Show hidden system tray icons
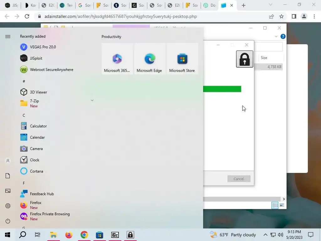321x241 pixels. (265, 235)
